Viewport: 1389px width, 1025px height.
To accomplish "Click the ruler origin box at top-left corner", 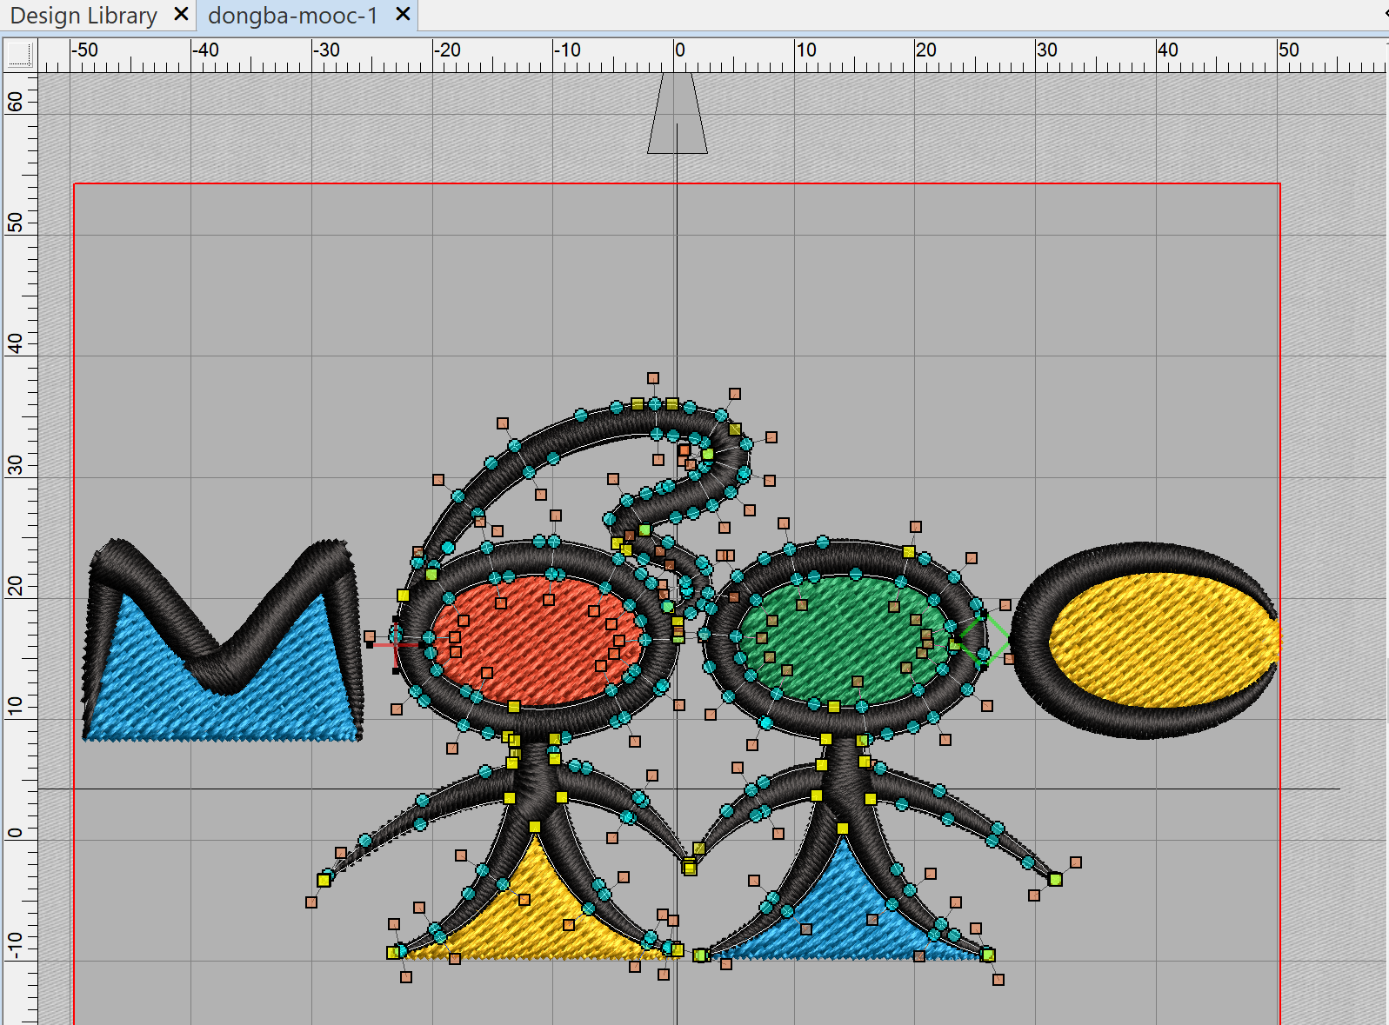I will [19, 55].
